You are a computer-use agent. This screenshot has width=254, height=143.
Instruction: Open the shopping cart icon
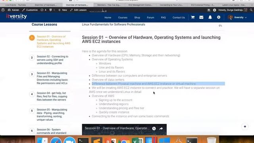tap(192, 17)
